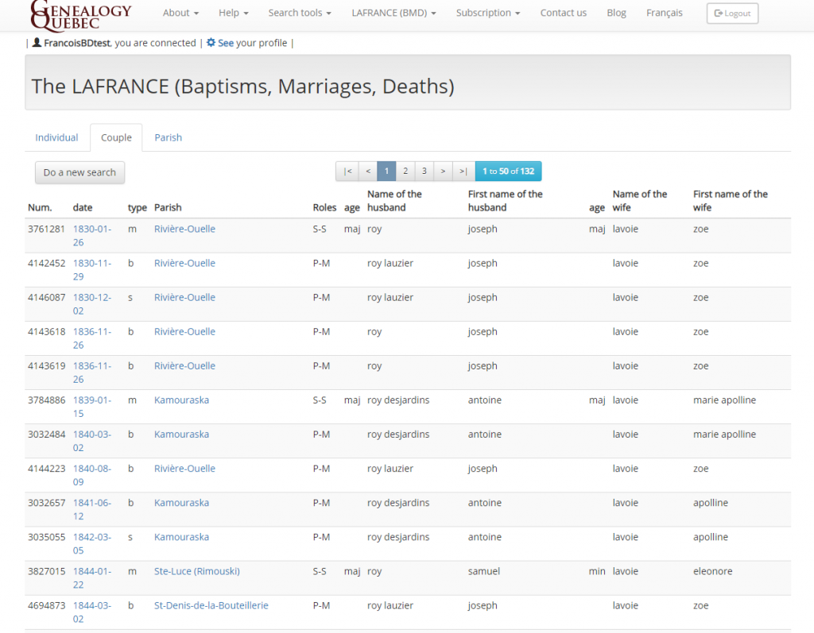Open record dated 1844-01-22
The height and width of the screenshot is (633, 814).
click(x=92, y=578)
